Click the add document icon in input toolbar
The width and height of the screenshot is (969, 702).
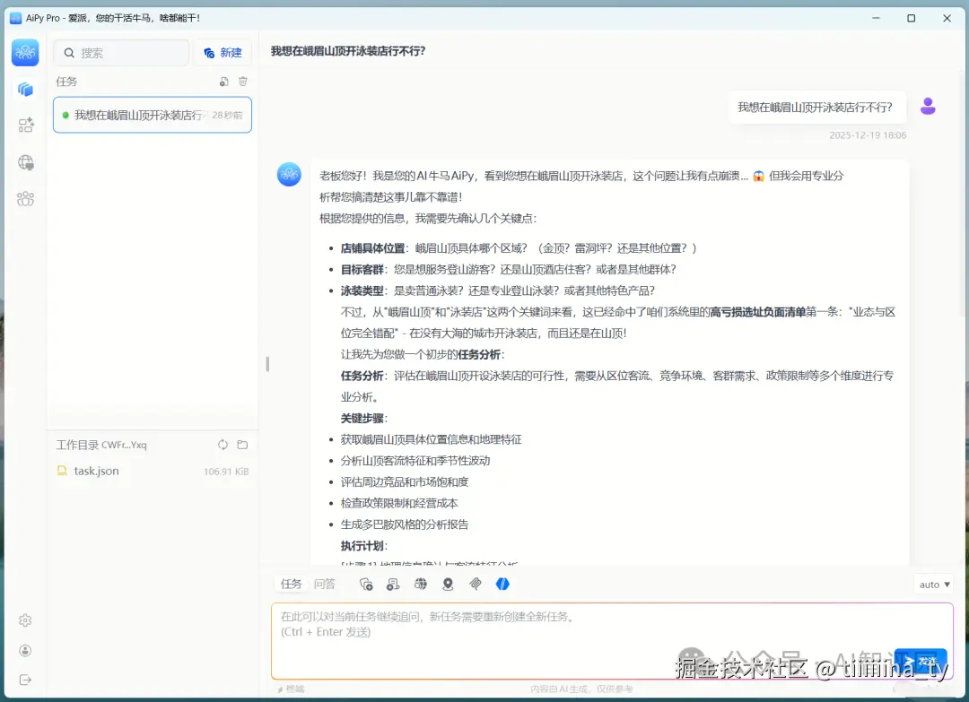[x=393, y=584]
